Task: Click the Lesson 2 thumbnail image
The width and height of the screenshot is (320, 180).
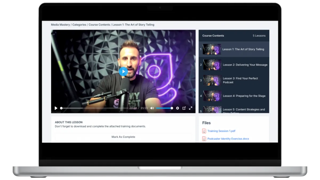Action: point(212,65)
